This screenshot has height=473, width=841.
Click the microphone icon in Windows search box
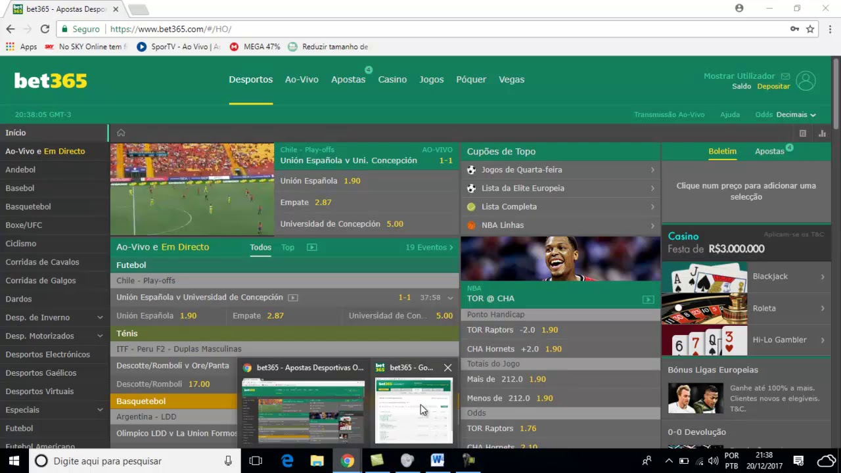[228, 461]
